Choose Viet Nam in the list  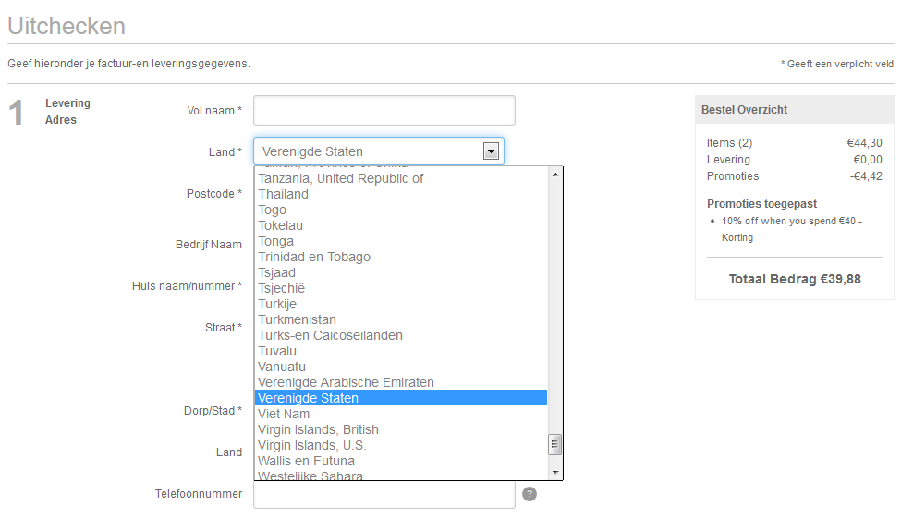400,414
